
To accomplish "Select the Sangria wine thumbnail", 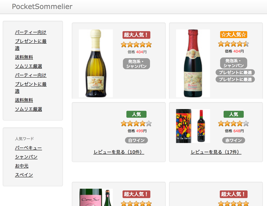I will (193, 126).
